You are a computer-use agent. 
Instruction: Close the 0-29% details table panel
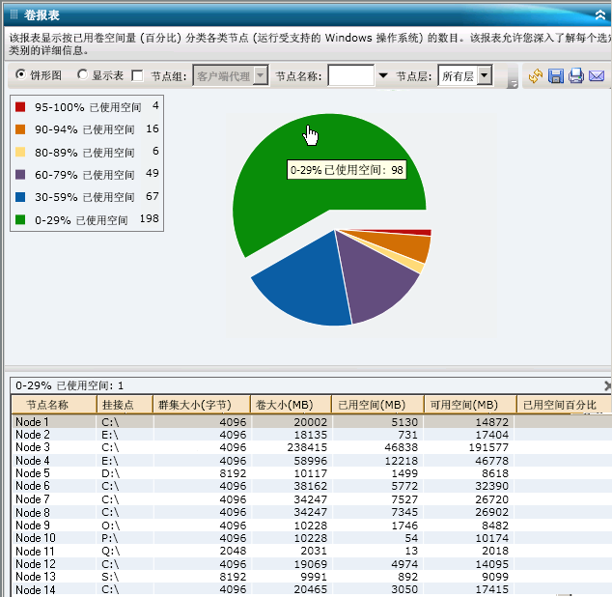pyautogui.click(x=607, y=384)
